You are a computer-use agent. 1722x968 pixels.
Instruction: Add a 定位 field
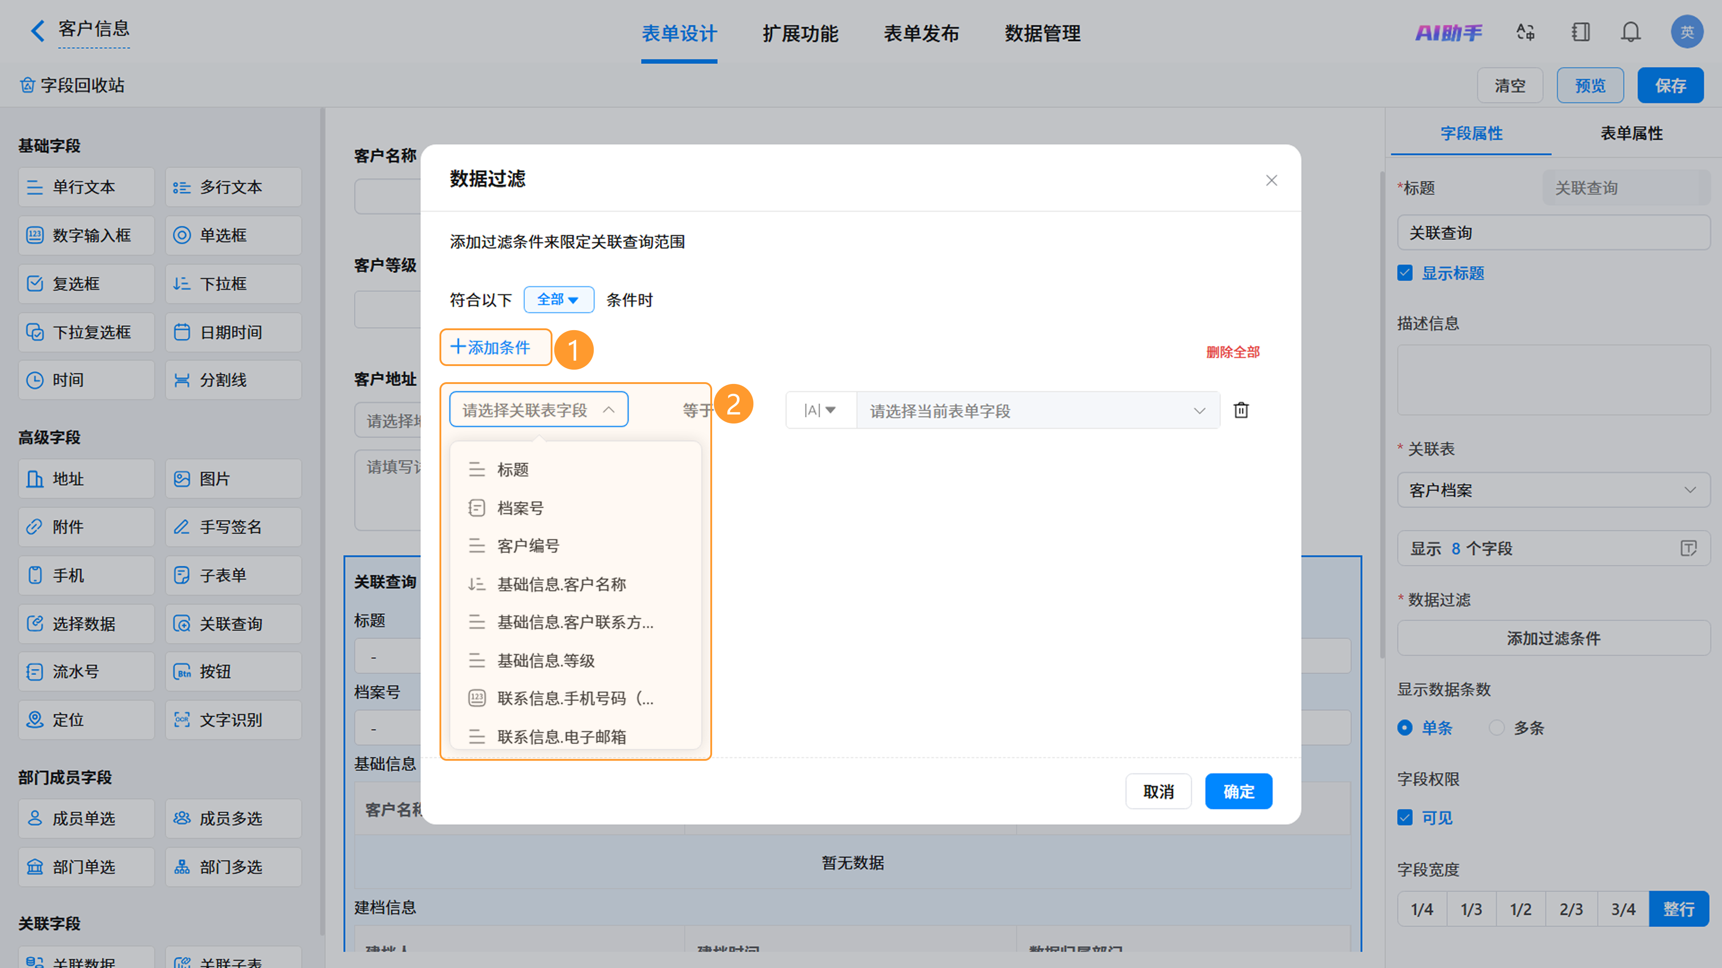click(86, 720)
